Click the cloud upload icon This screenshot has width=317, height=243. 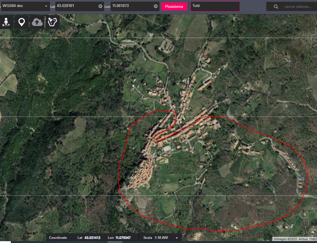(37, 22)
